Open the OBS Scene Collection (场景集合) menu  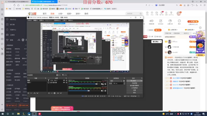click(x=57, y=20)
